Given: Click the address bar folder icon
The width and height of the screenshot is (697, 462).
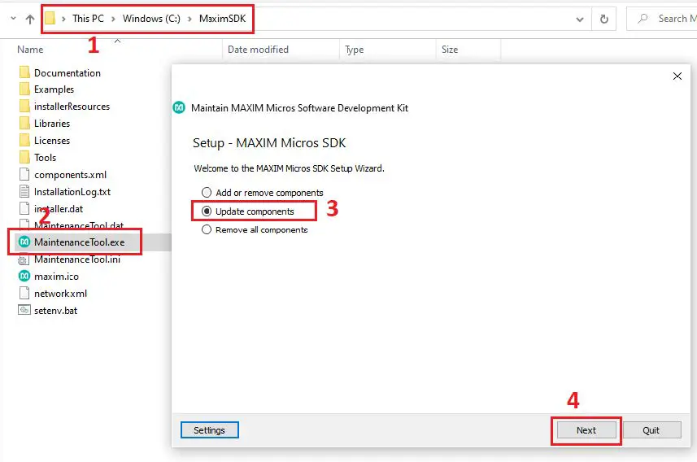Looking at the screenshot, I should coord(50,18).
